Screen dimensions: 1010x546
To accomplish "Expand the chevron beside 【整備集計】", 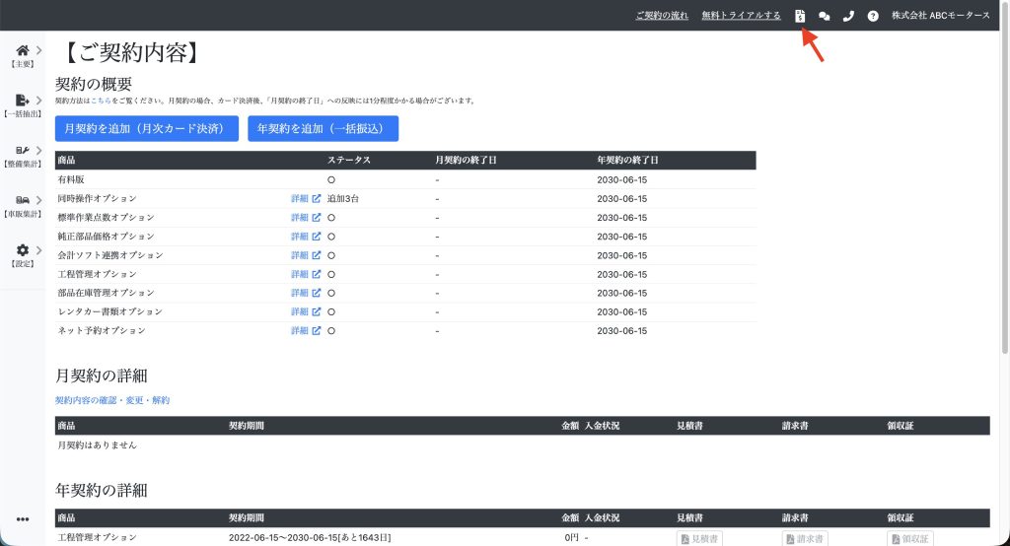I will [38, 150].
